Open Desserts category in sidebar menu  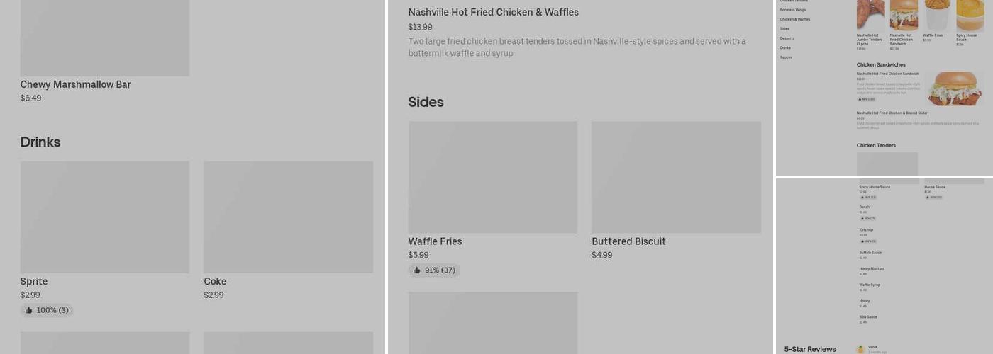click(787, 38)
